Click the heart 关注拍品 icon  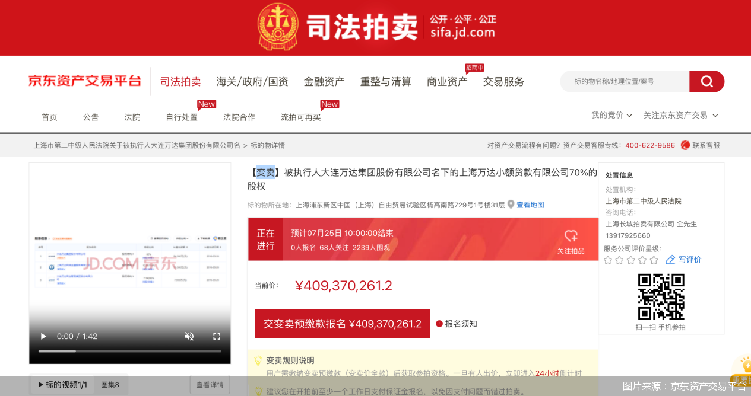pyautogui.click(x=571, y=236)
